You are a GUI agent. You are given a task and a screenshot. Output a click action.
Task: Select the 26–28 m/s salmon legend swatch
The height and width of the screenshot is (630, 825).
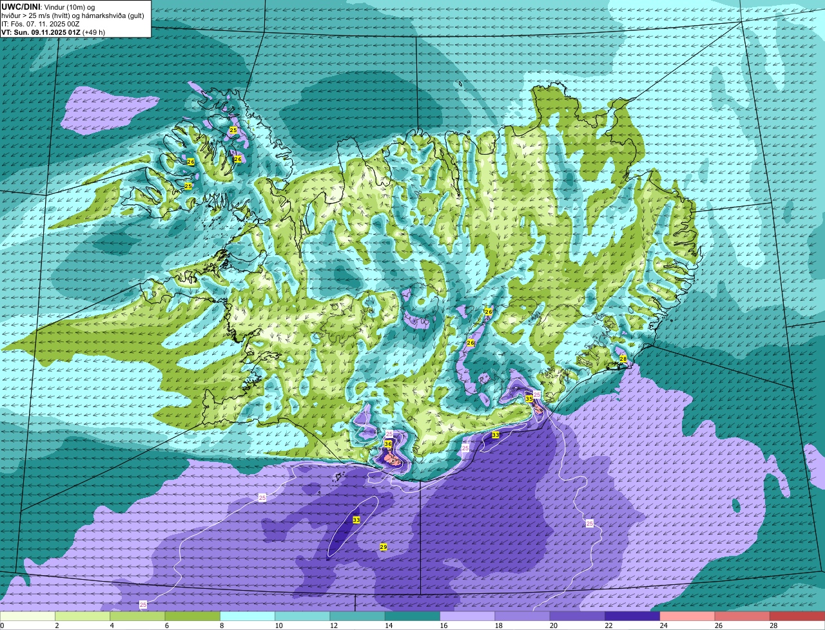click(x=742, y=616)
